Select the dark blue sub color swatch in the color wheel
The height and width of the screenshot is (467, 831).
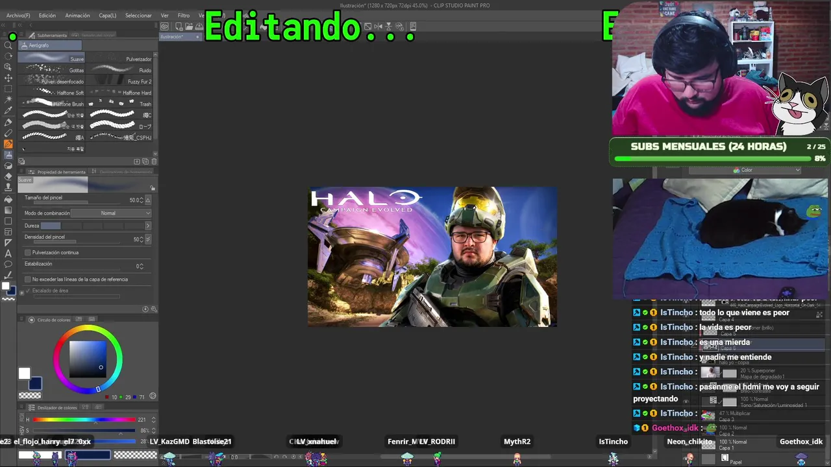[36, 383]
